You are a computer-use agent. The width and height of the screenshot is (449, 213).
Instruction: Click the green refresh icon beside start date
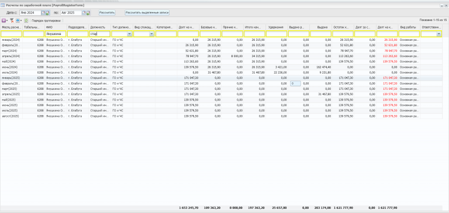click(x=47, y=13)
